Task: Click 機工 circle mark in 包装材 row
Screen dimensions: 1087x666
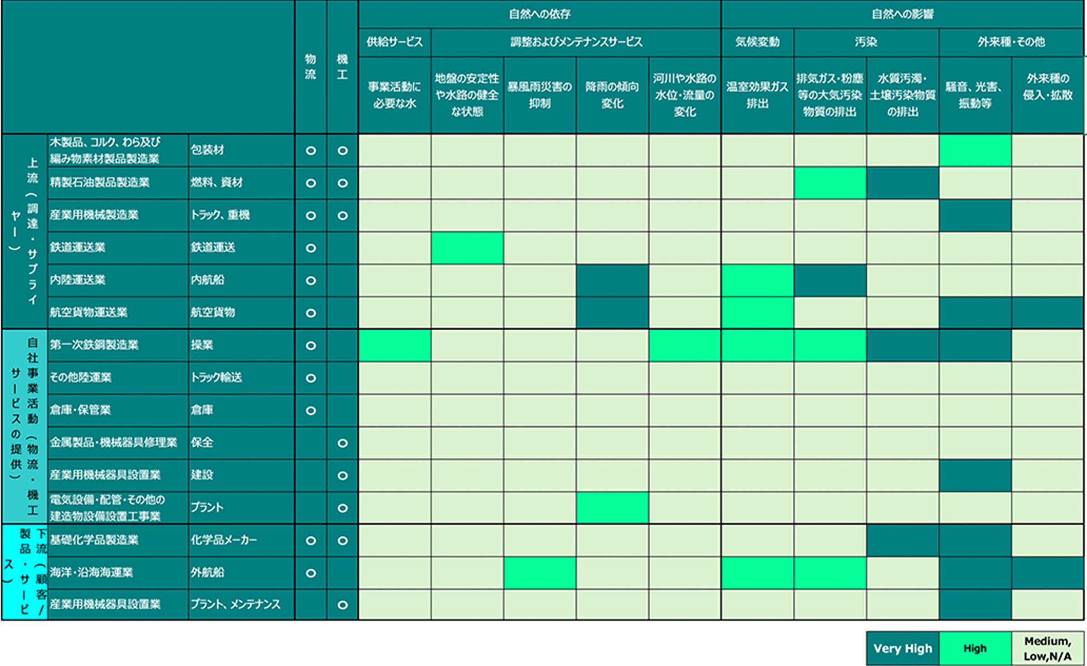Action: click(342, 151)
